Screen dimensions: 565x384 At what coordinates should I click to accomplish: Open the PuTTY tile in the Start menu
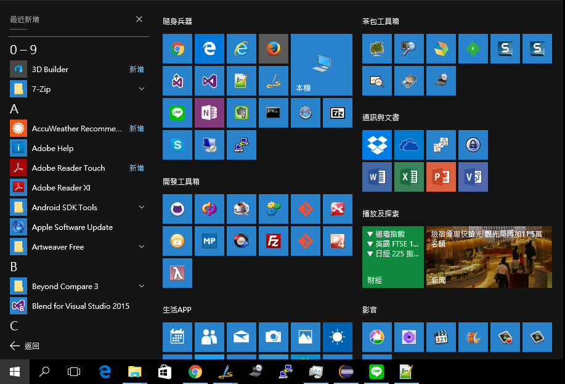(x=242, y=145)
